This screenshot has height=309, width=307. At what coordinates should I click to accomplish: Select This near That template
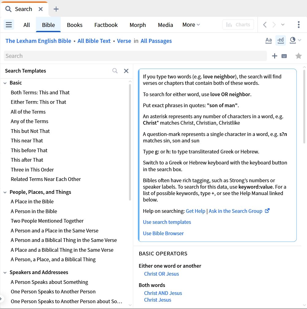click(x=27, y=141)
